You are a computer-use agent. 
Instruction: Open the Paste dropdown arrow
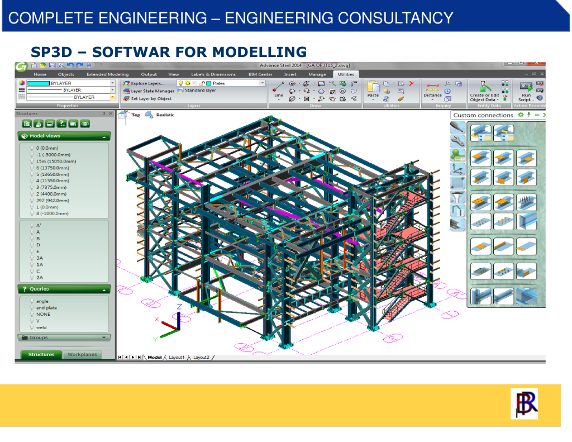coord(373,99)
